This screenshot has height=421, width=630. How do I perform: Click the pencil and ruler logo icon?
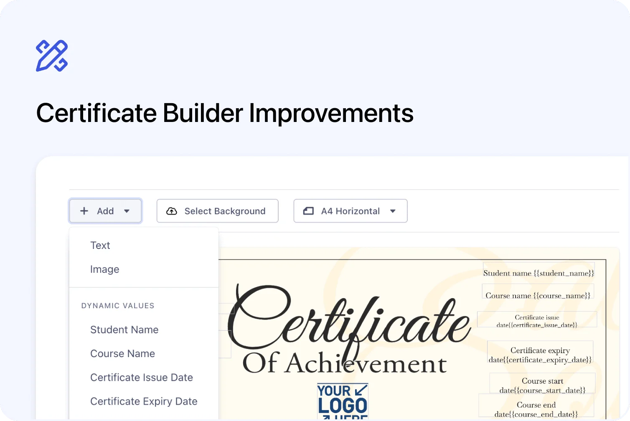point(52,56)
